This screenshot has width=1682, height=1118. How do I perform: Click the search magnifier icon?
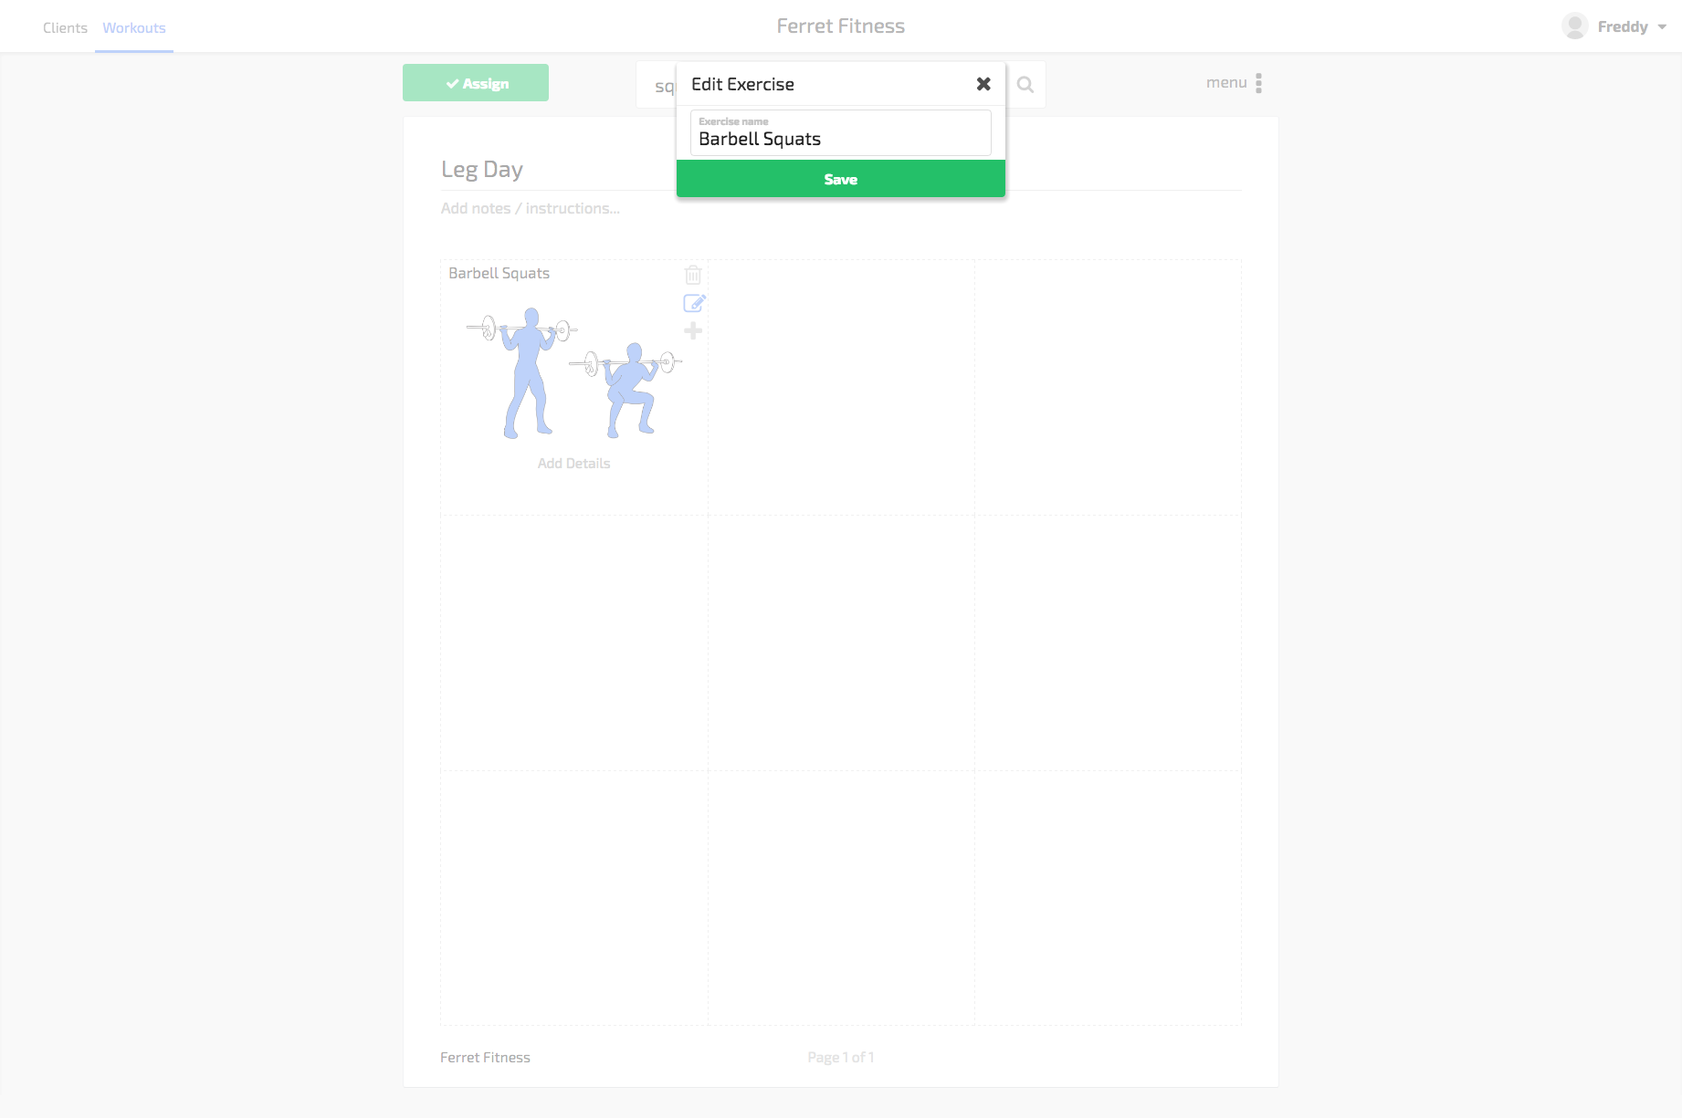click(1025, 85)
